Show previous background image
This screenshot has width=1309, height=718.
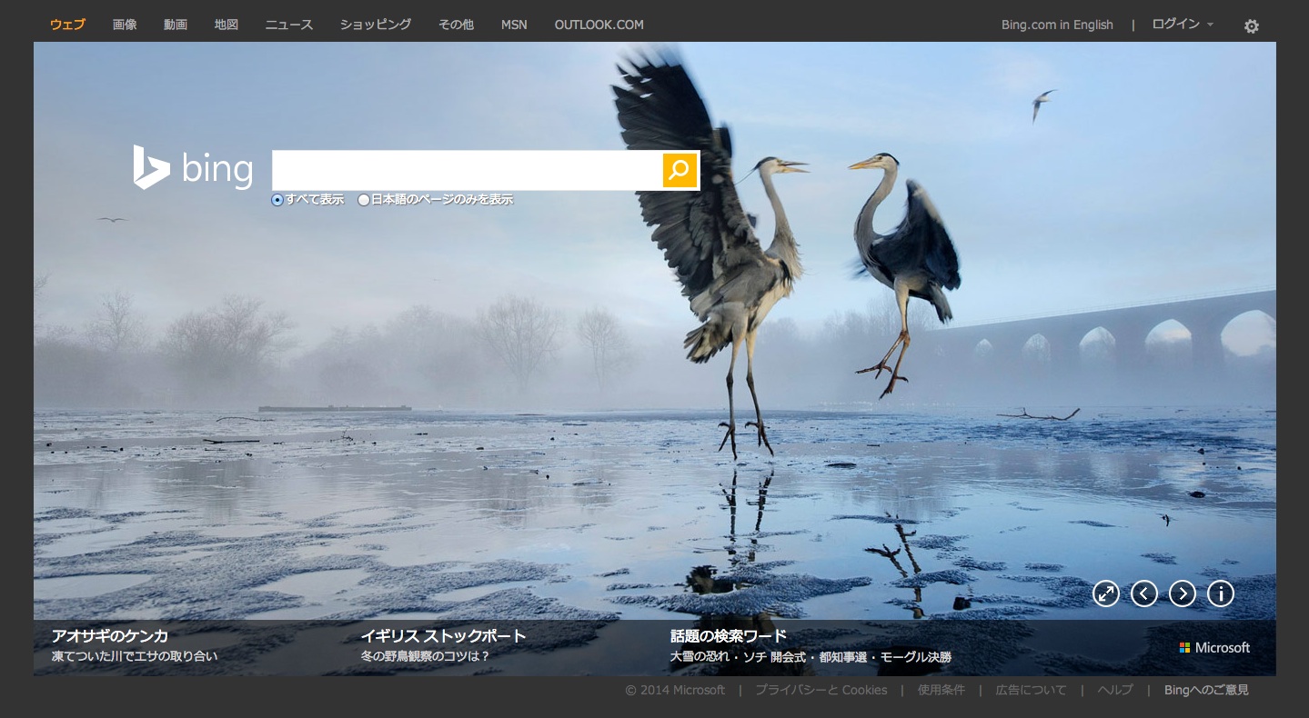[x=1143, y=593]
